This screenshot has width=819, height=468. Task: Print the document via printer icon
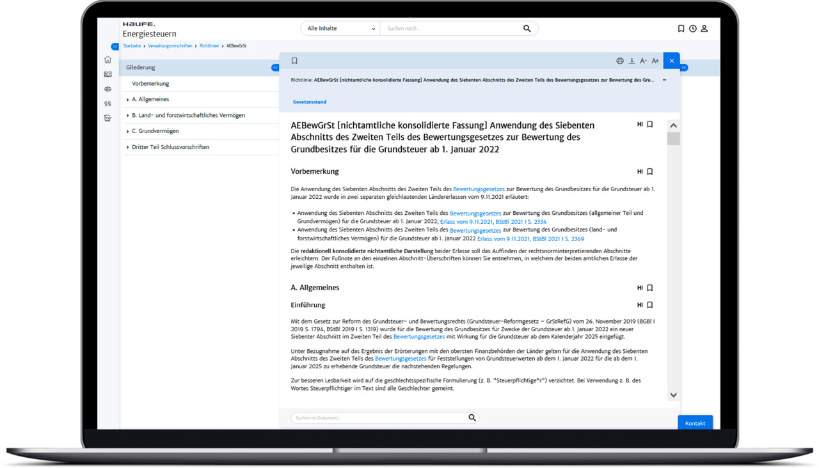point(619,61)
